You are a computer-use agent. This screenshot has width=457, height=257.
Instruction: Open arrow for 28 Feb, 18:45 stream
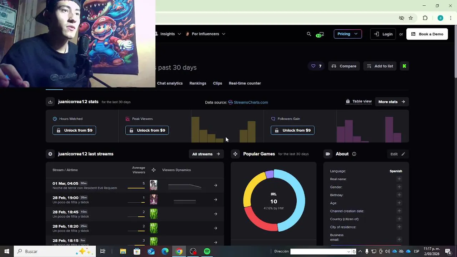click(x=215, y=214)
